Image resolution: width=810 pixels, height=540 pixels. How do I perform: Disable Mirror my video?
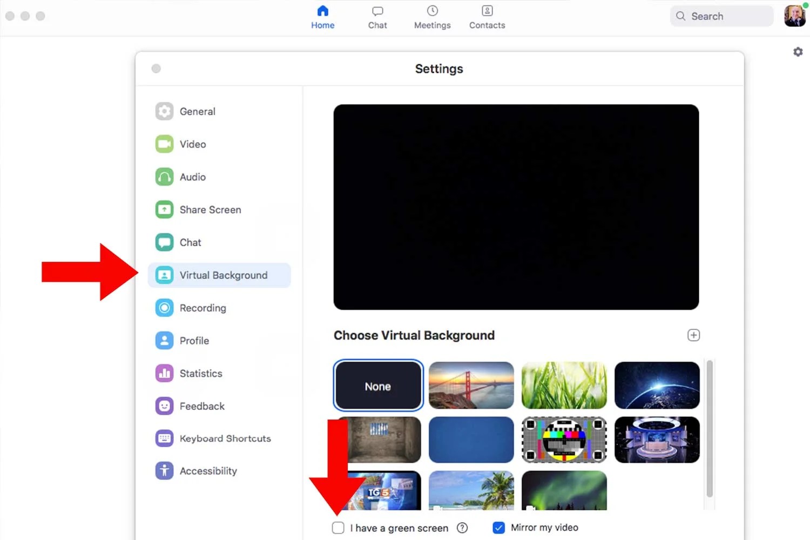pos(498,528)
